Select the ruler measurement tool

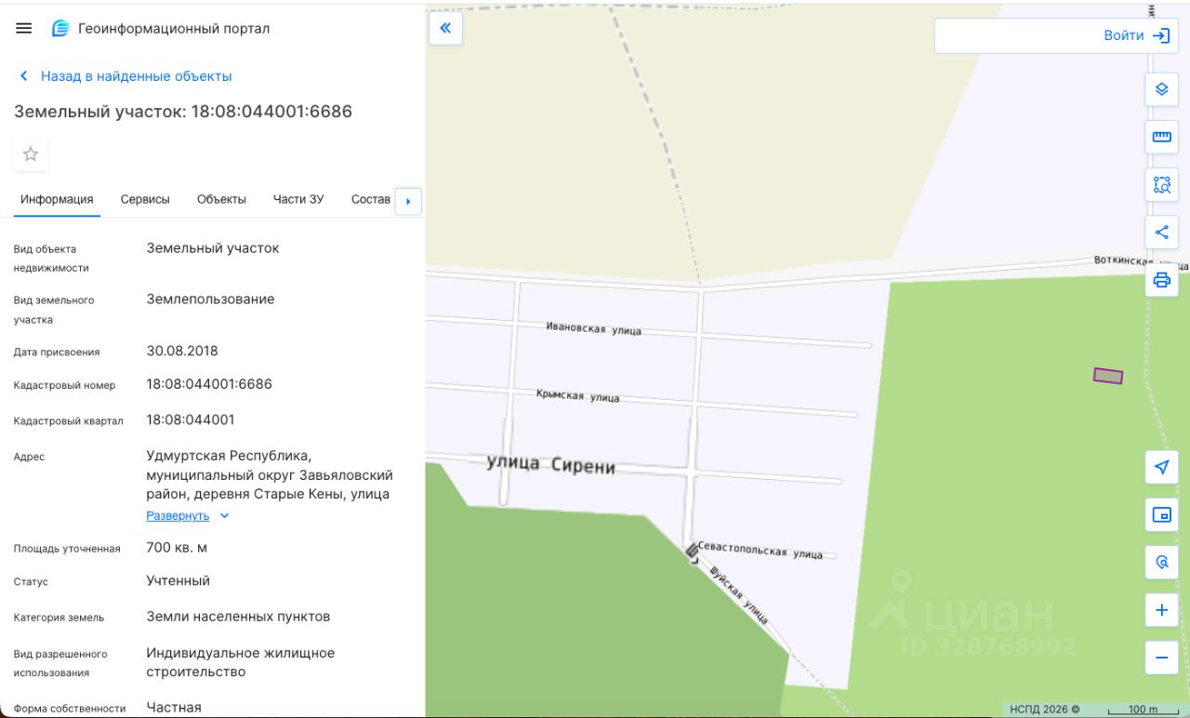(1161, 137)
